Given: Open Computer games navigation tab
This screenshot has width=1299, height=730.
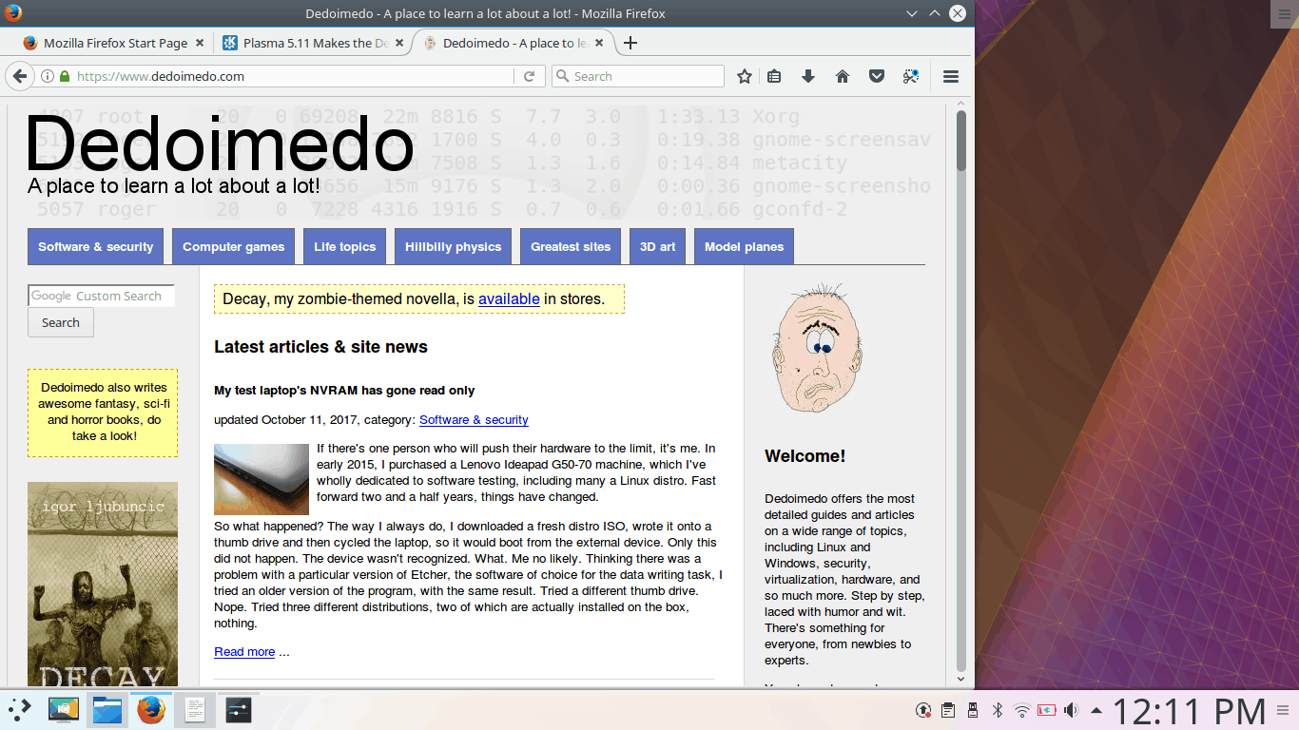Looking at the screenshot, I should (233, 246).
